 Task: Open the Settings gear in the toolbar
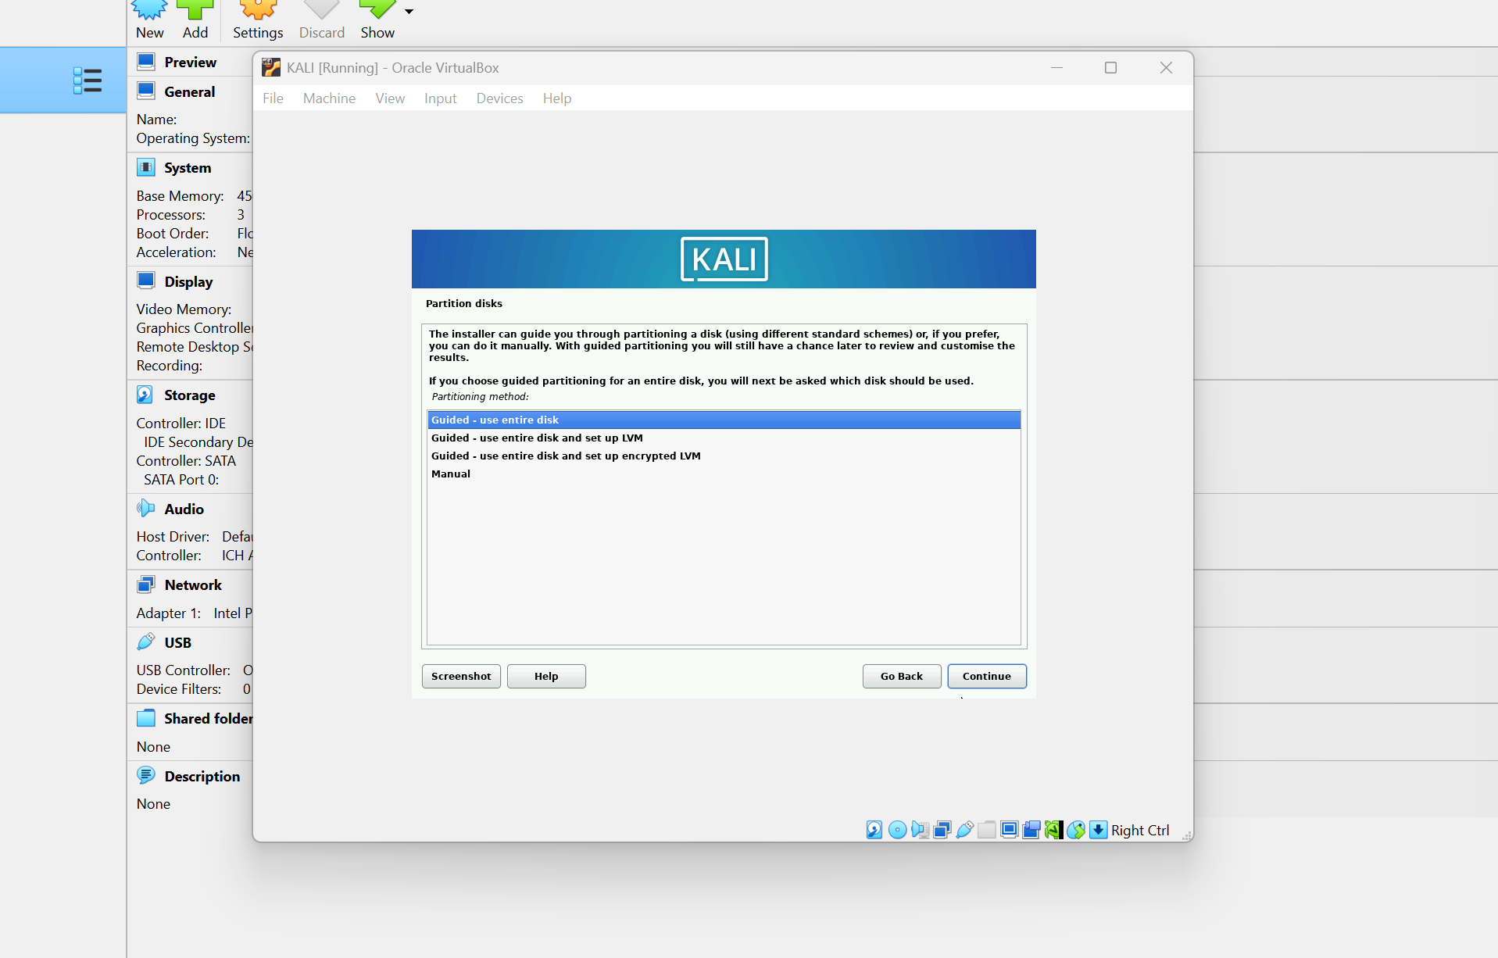[258, 9]
